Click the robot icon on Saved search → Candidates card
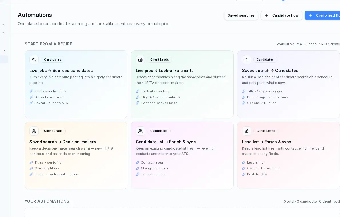Screen dimensions: 340x217 [x=246, y=60]
